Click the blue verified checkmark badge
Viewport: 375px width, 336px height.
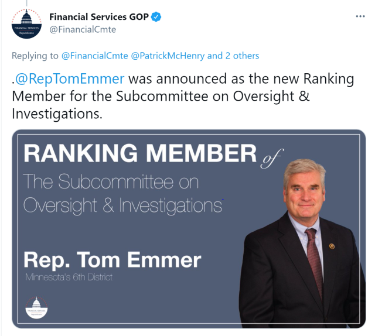(156, 17)
